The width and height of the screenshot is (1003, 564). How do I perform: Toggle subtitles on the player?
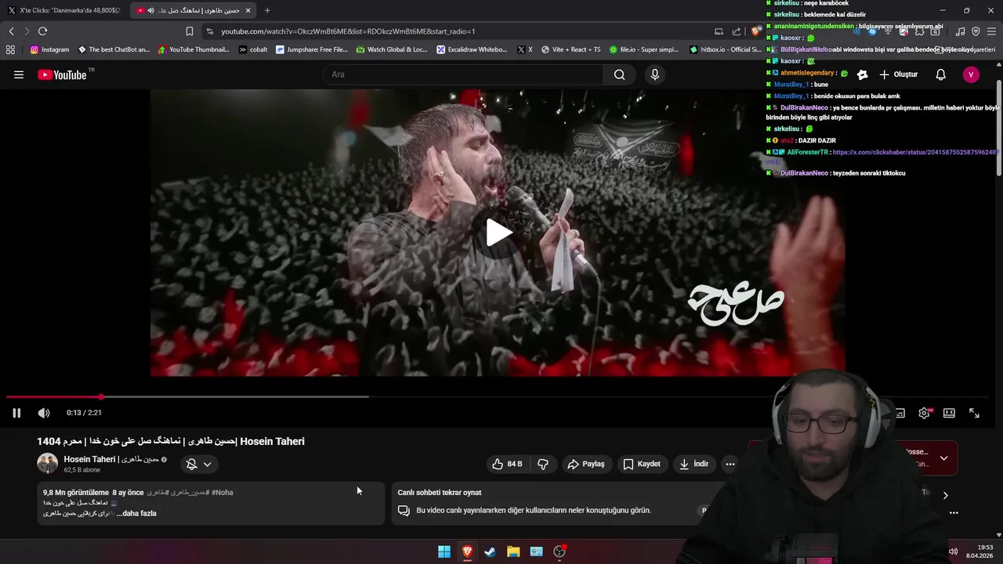tap(900, 413)
